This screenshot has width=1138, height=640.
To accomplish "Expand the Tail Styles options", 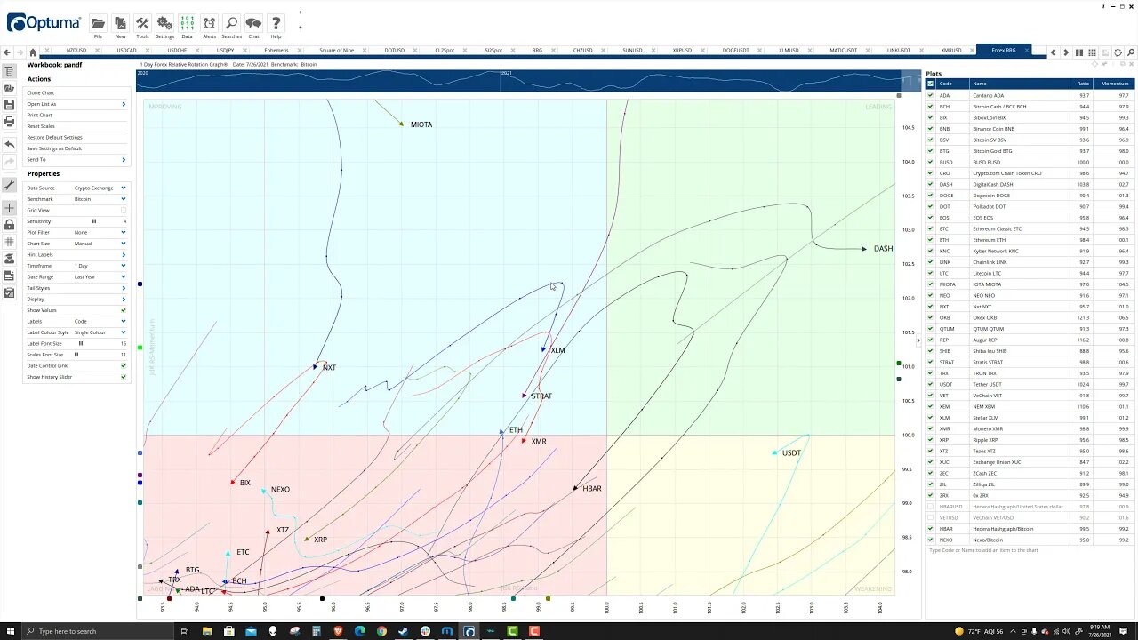I will pyautogui.click(x=76, y=288).
